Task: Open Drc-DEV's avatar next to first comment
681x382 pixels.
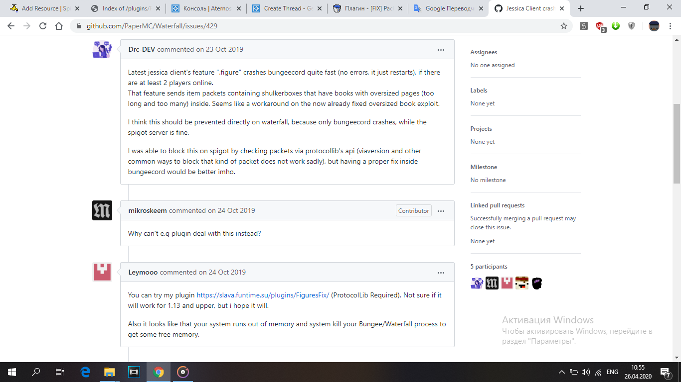Action: 102,49
